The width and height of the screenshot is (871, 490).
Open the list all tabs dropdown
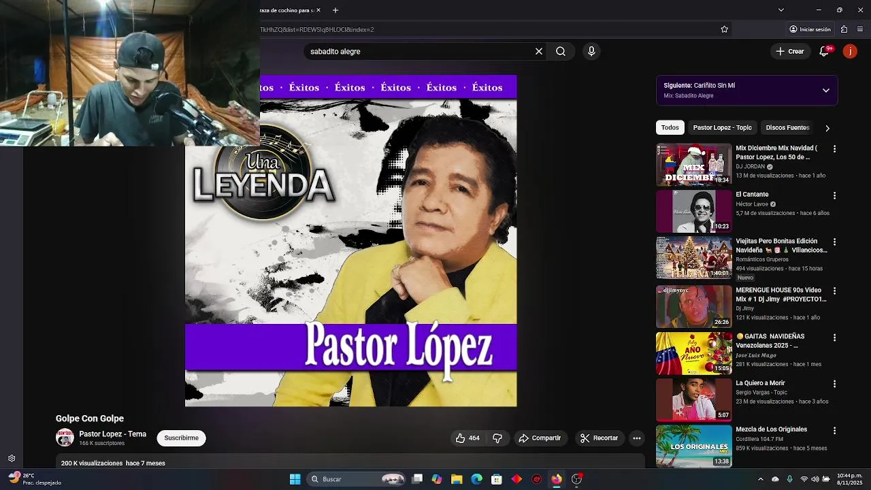click(x=781, y=10)
